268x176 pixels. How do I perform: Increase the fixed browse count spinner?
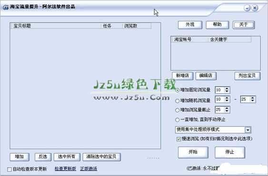227,88
